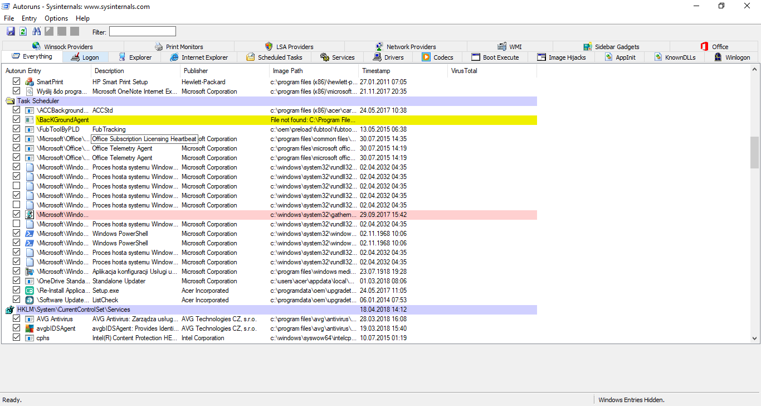This screenshot has width=761, height=406.
Task: Open the Help menu
Action: (82, 18)
